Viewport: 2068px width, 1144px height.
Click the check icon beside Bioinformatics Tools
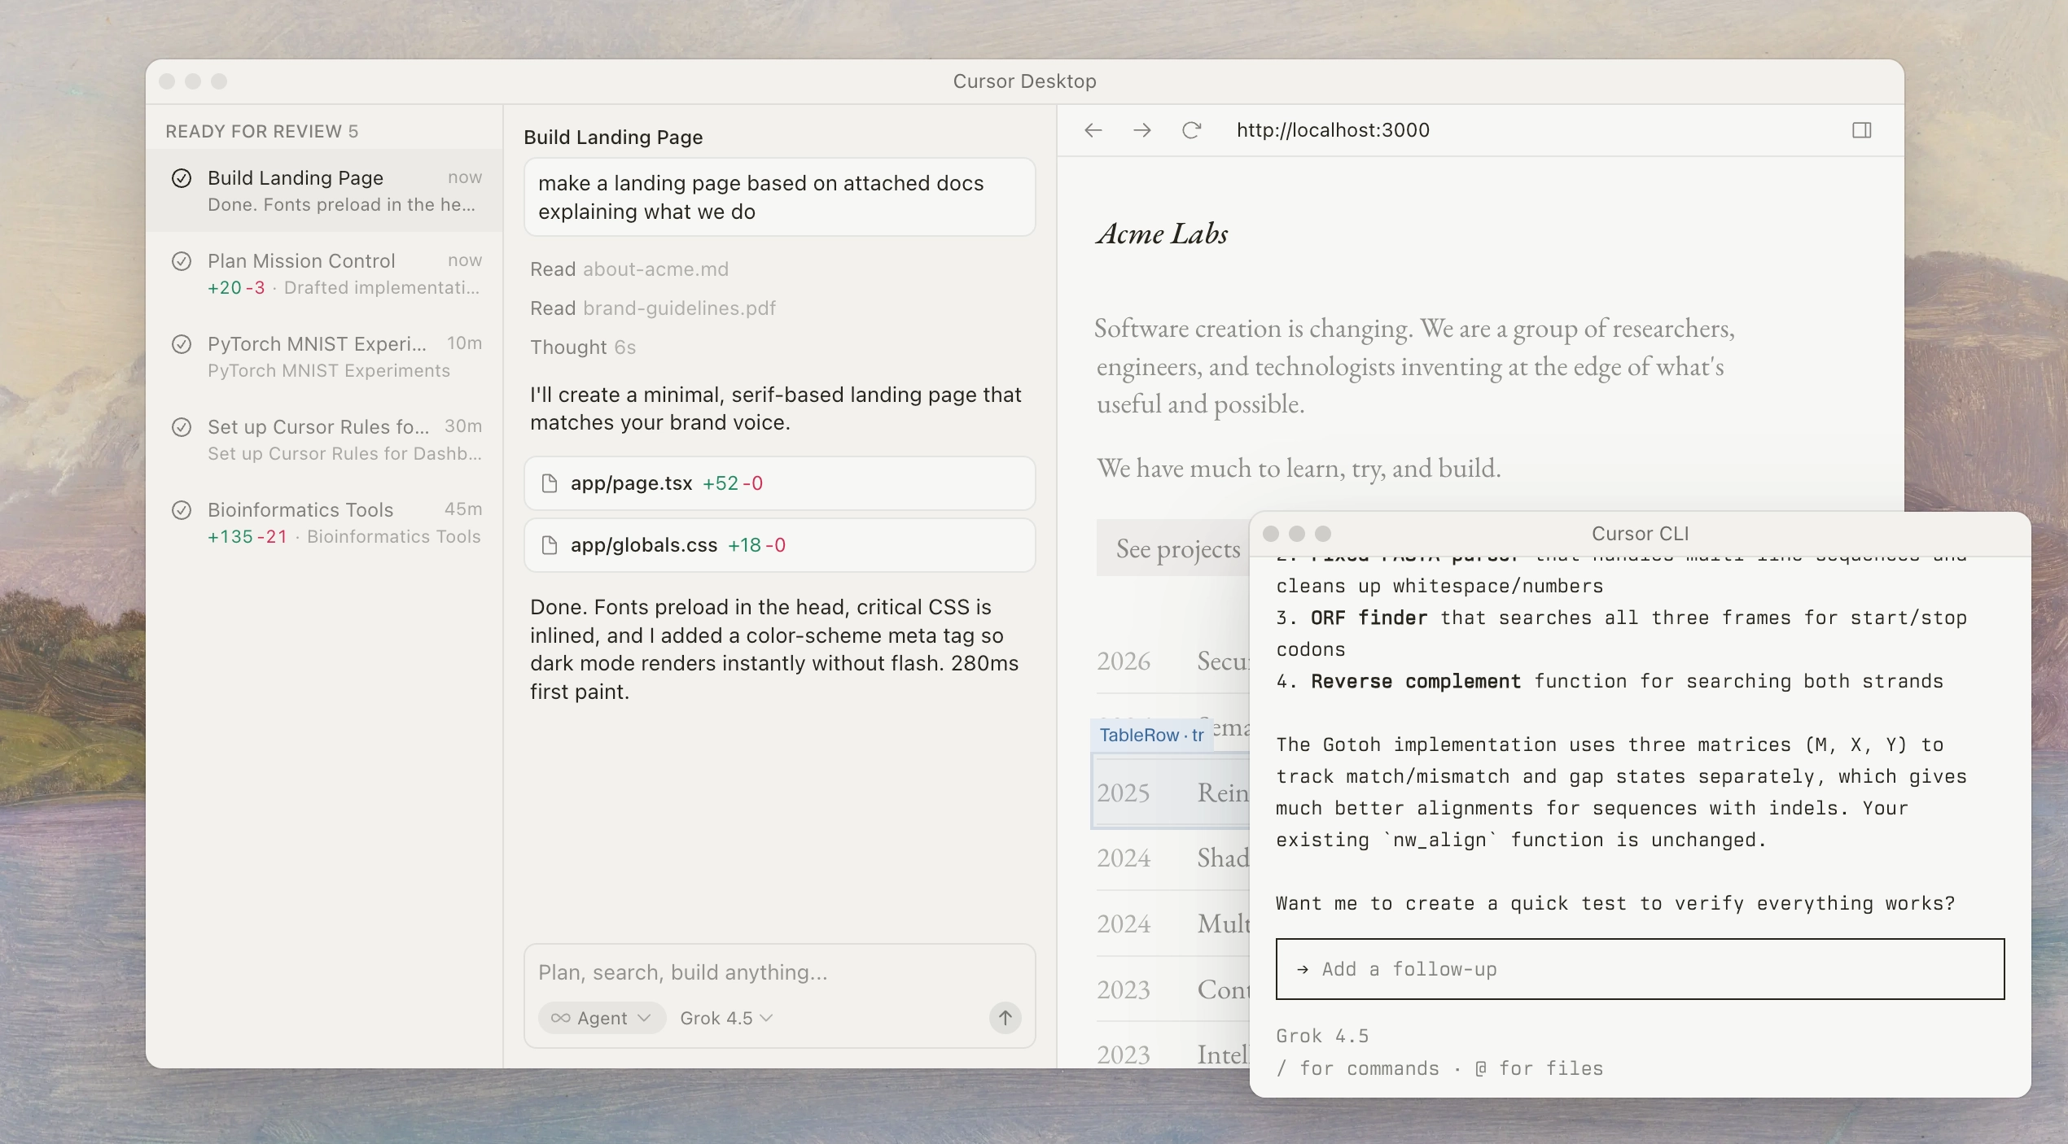182,510
